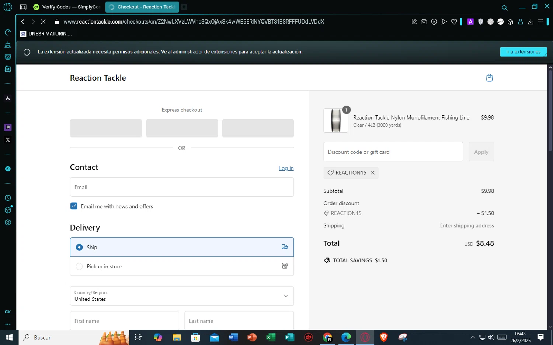Click the Reaction Tackle store title

point(98,78)
